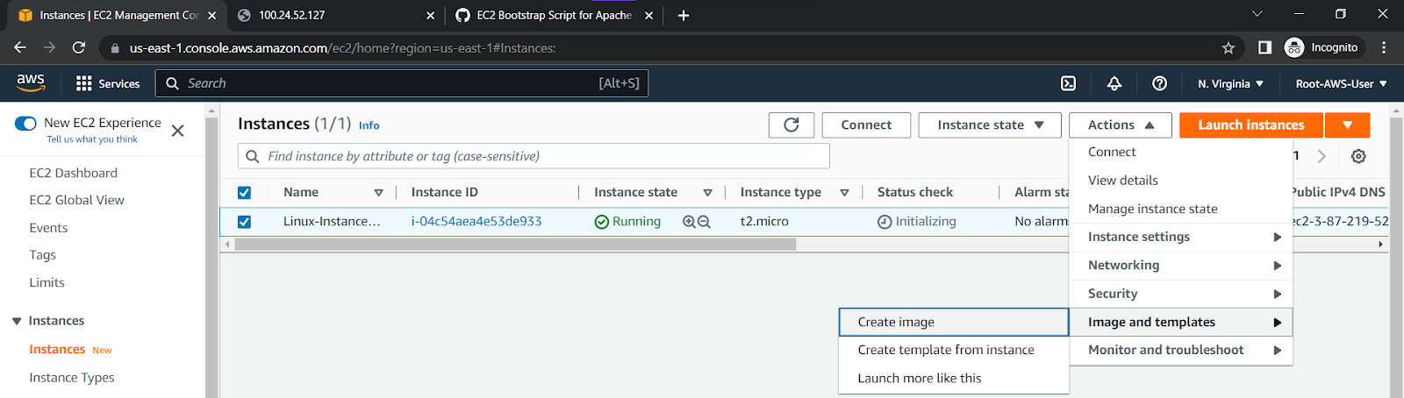Close the New EC2 Experience banner
Screen dimensions: 1404x398
(x=177, y=131)
